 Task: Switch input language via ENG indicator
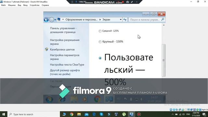[188, 114]
